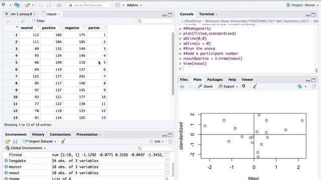Click the load workspace icon in Environment
321x180 pixels.
point(8,141)
